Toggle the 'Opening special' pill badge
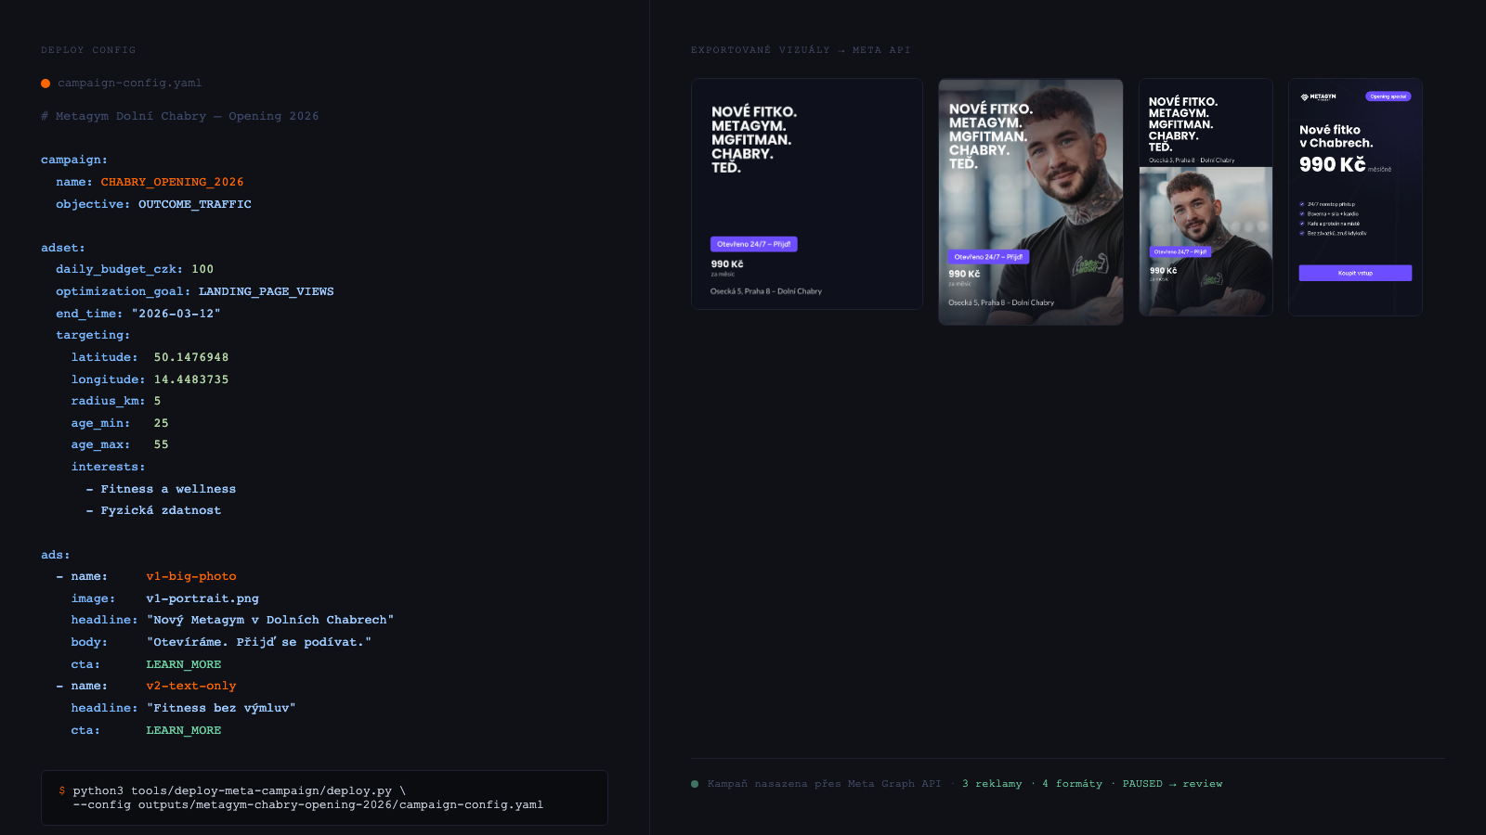The height and width of the screenshot is (835, 1486). 1388,96
